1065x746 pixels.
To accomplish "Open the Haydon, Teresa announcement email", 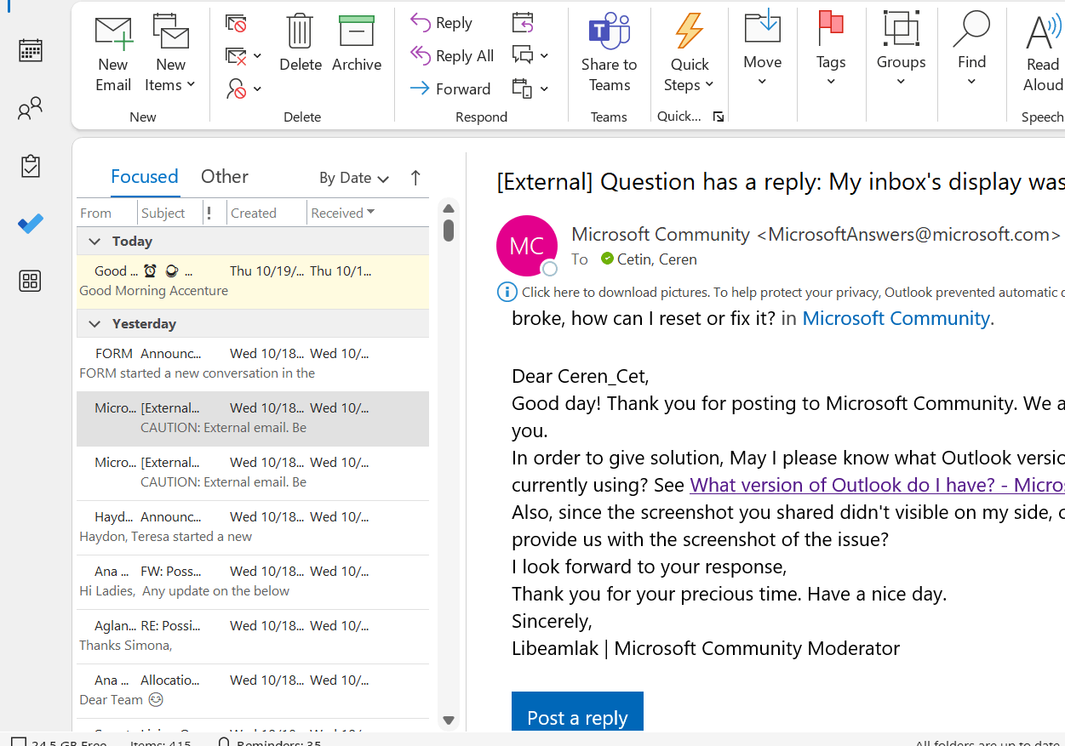I will pos(253,527).
